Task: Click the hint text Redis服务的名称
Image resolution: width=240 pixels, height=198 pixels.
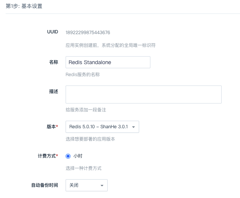Action: click(82, 75)
